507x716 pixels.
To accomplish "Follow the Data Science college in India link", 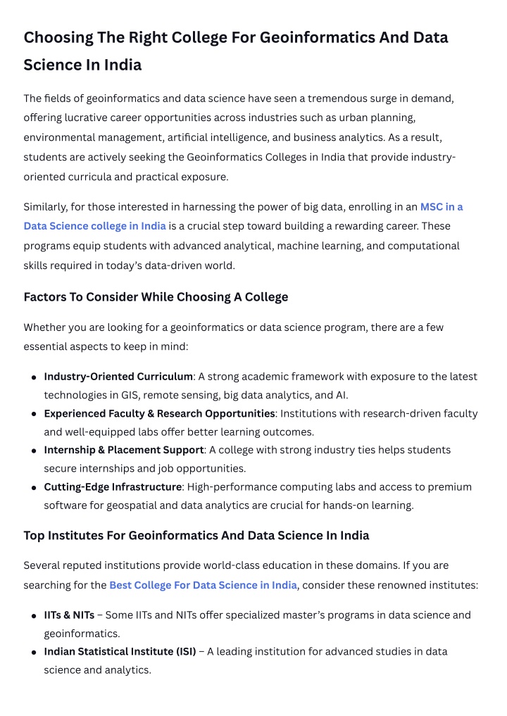I will pyautogui.click(x=94, y=226).
